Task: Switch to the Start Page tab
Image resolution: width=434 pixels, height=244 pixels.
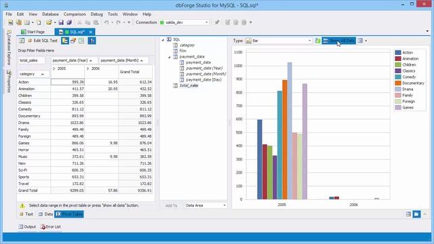Action: click(x=33, y=32)
